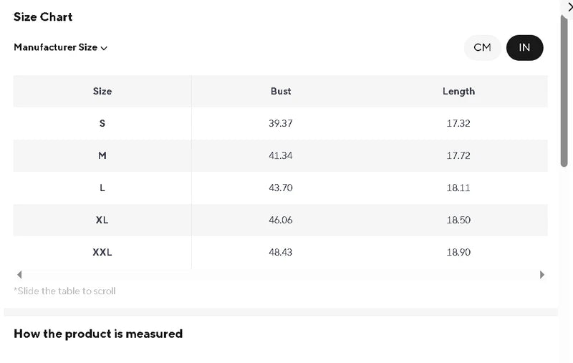Click the 39.37 bust value
The image size is (573, 363).
[281, 123]
